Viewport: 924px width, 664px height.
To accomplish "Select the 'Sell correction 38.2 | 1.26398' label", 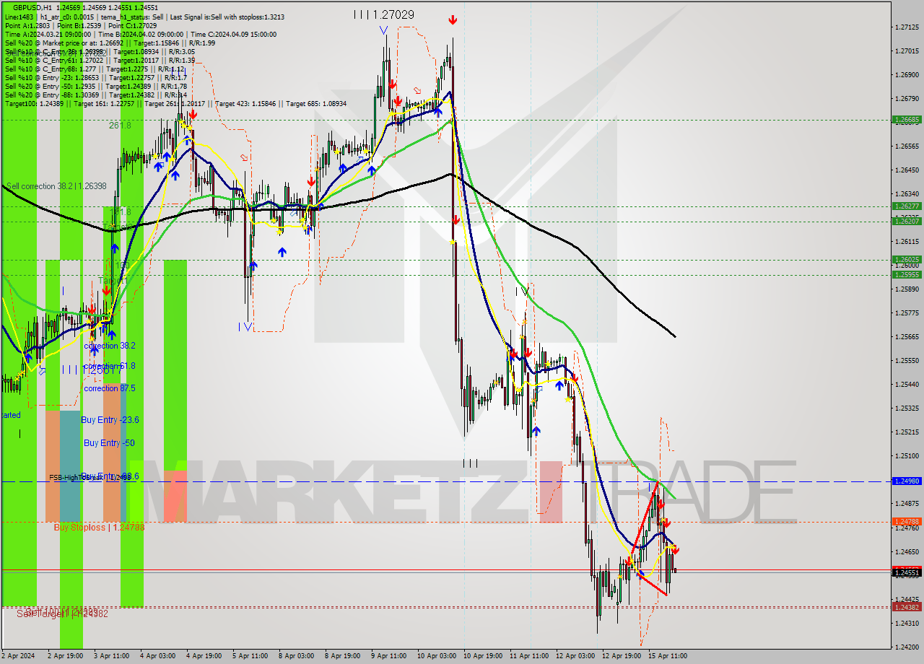I will pyautogui.click(x=56, y=186).
